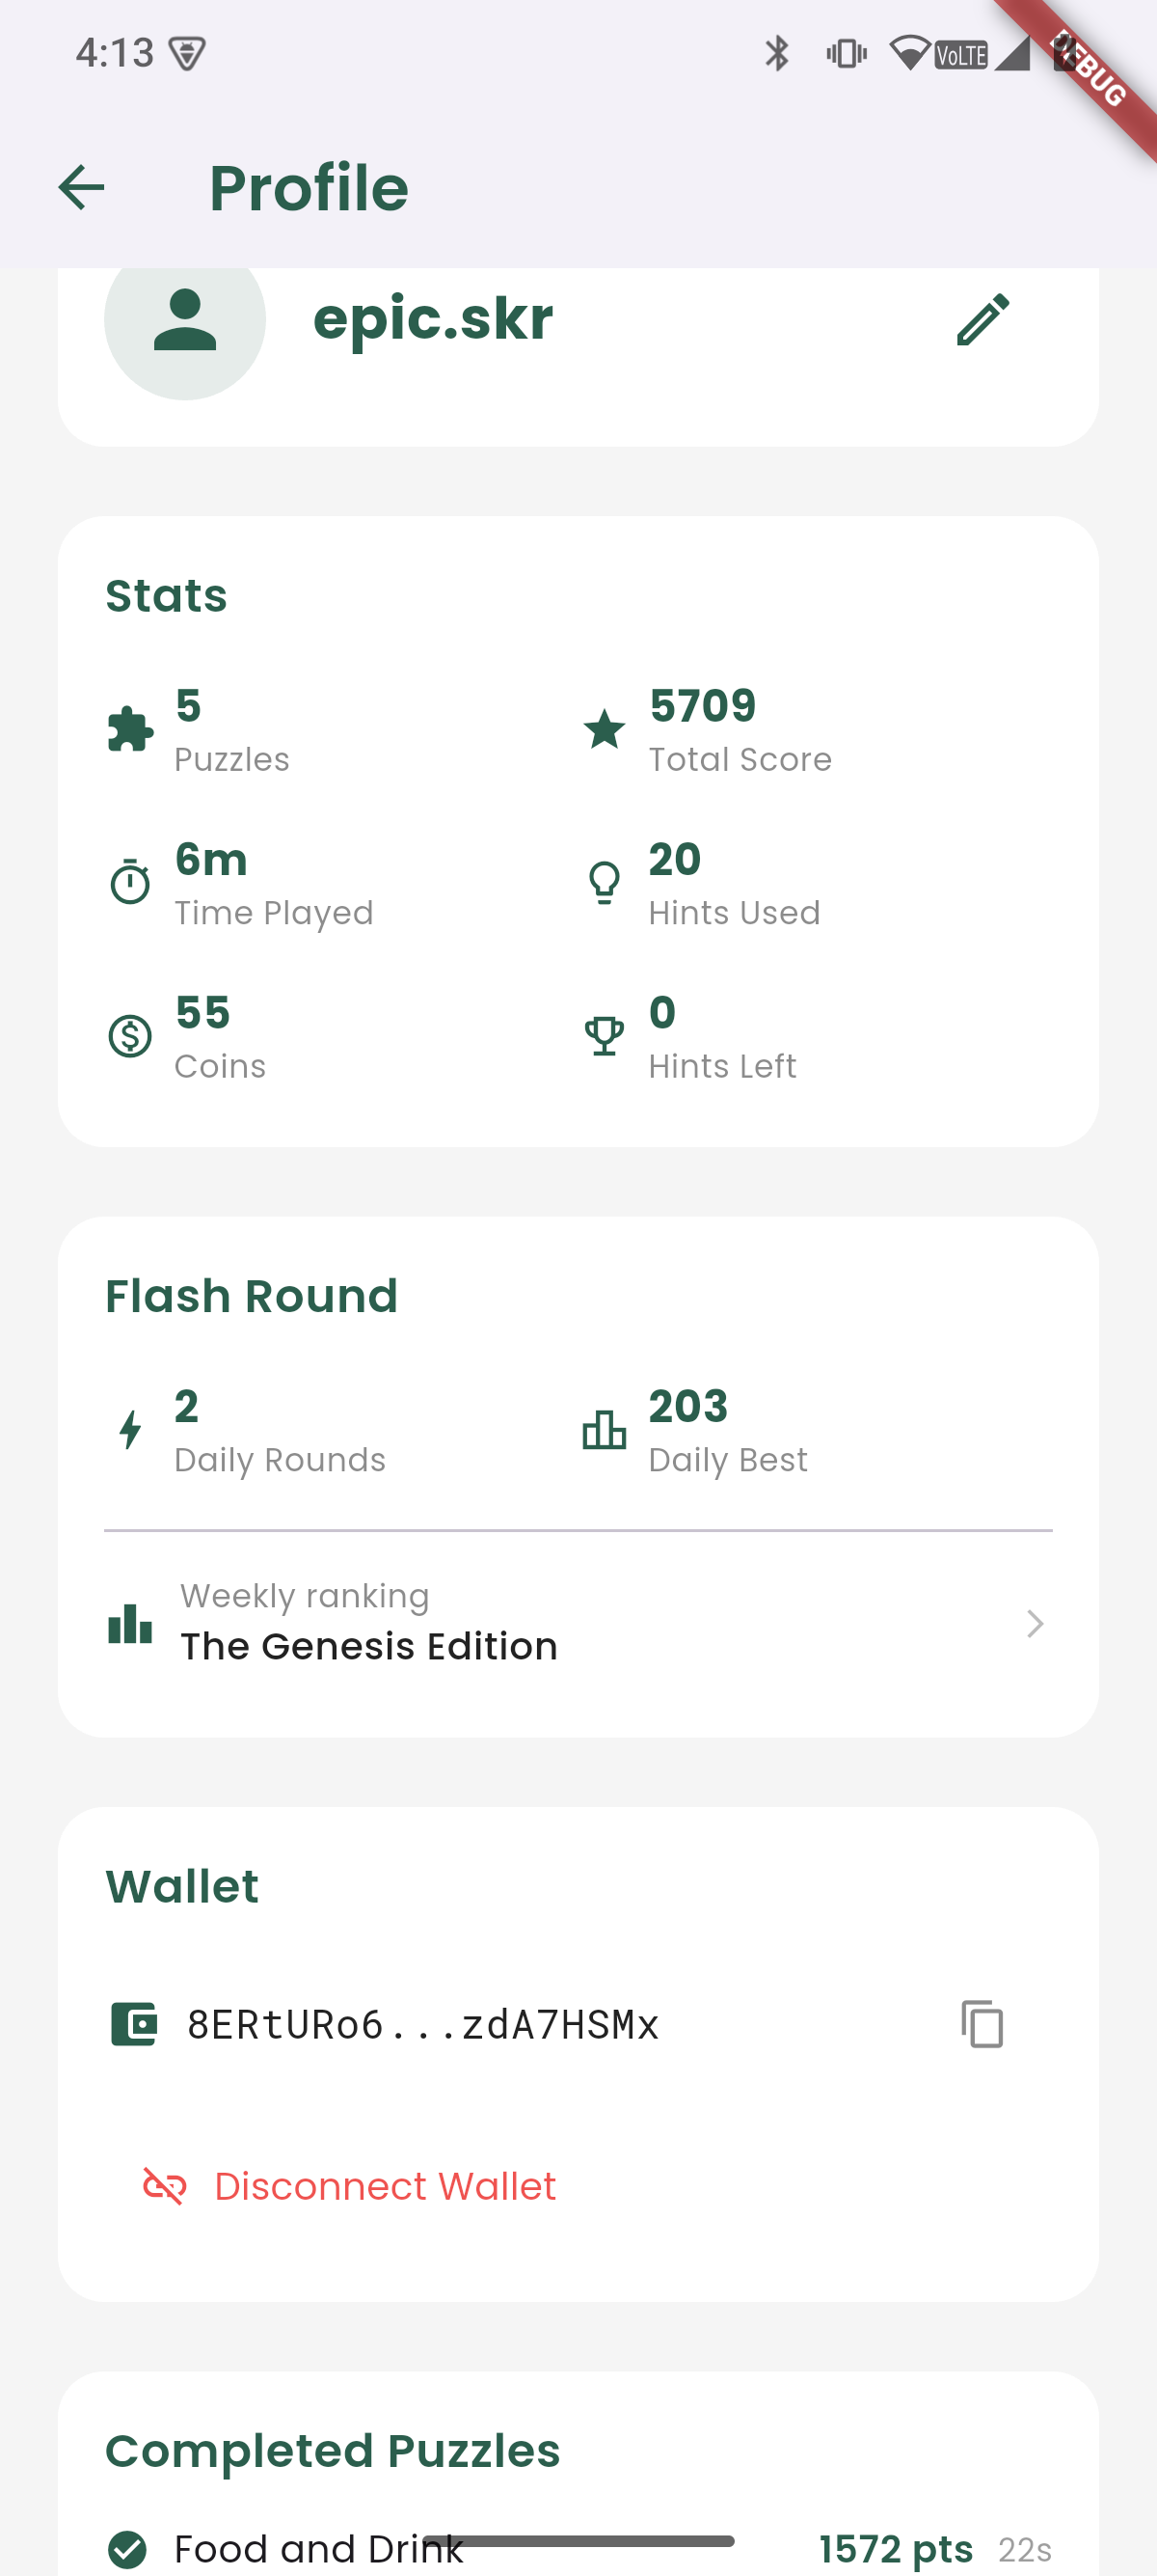Tap the back arrow in header
Screen dimensions: 1157x2576
click(x=82, y=188)
